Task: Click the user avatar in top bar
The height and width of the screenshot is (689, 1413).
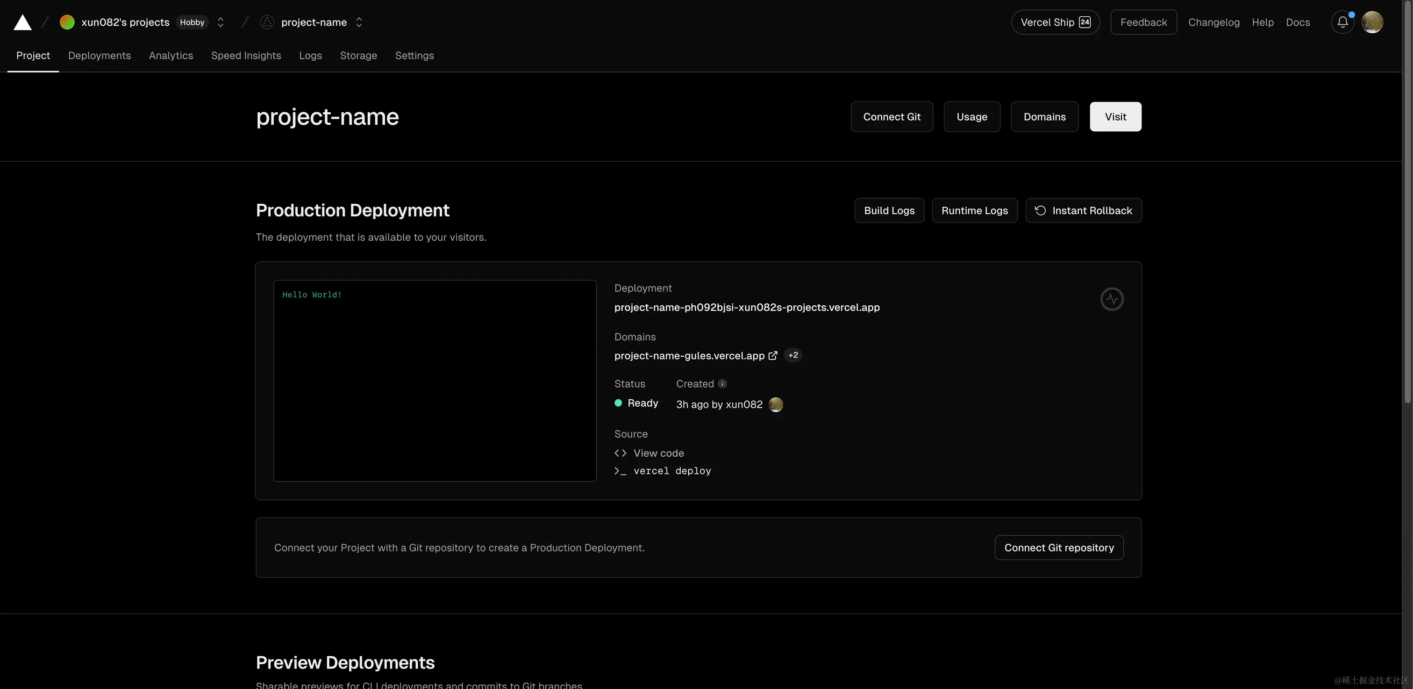Action: tap(1372, 22)
